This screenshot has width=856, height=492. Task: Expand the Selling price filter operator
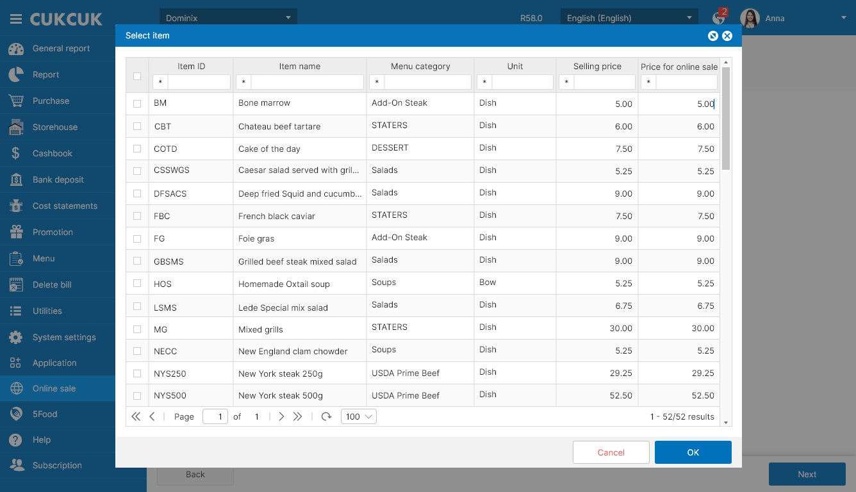pos(566,82)
